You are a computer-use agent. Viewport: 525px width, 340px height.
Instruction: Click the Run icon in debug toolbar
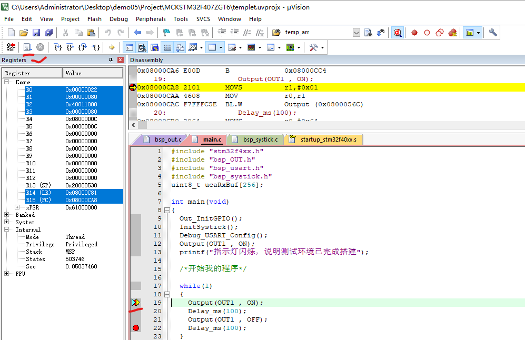27,47
